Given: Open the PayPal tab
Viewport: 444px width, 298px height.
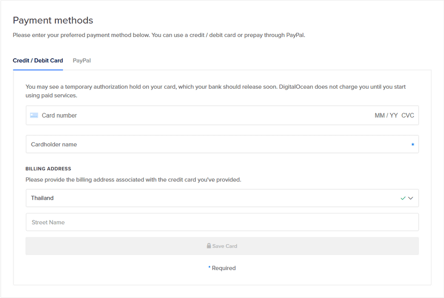Looking at the screenshot, I should tap(82, 61).
